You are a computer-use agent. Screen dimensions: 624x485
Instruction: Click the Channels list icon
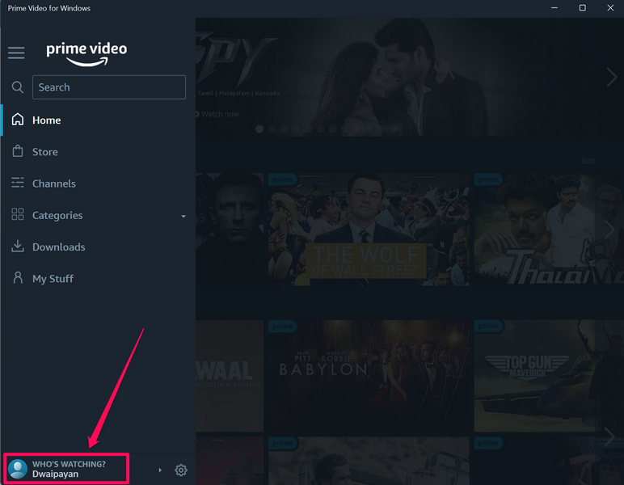click(x=18, y=183)
